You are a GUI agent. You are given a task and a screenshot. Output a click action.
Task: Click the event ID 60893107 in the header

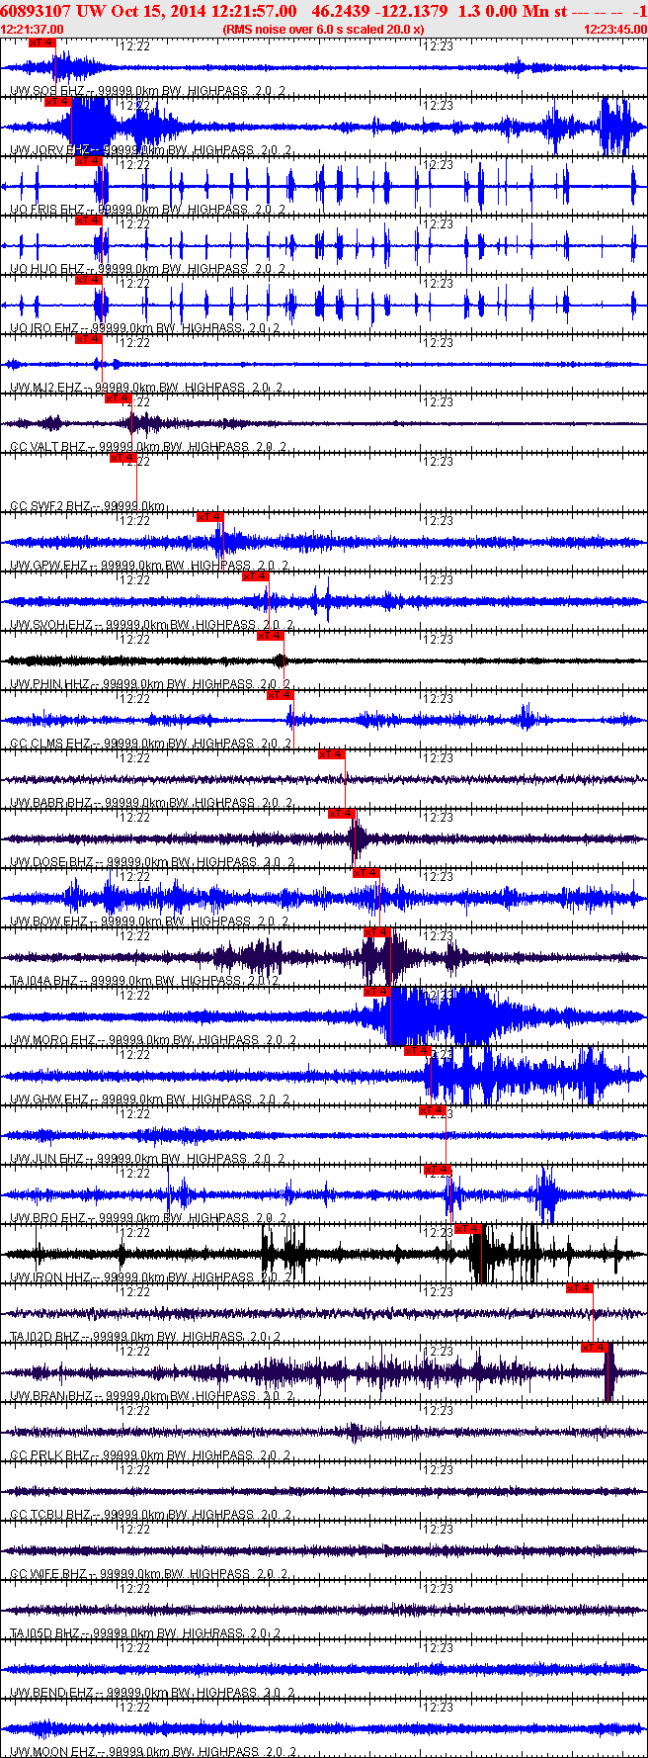[37, 10]
